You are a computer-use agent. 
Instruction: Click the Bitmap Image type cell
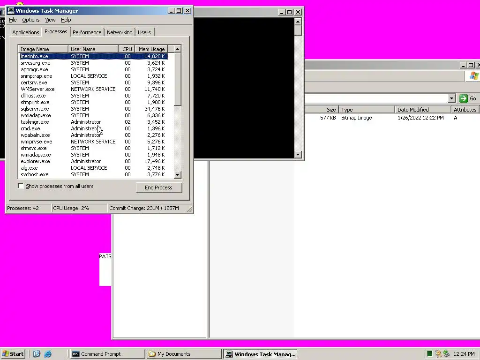(357, 118)
